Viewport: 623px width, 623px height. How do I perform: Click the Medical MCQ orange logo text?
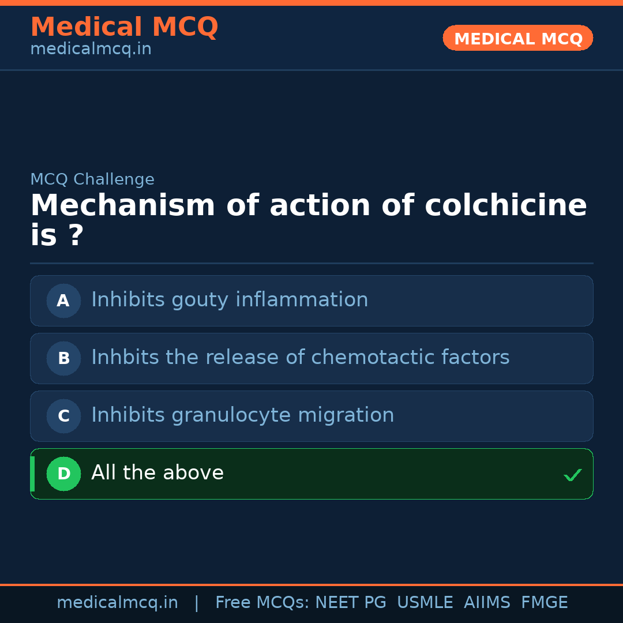(x=124, y=27)
